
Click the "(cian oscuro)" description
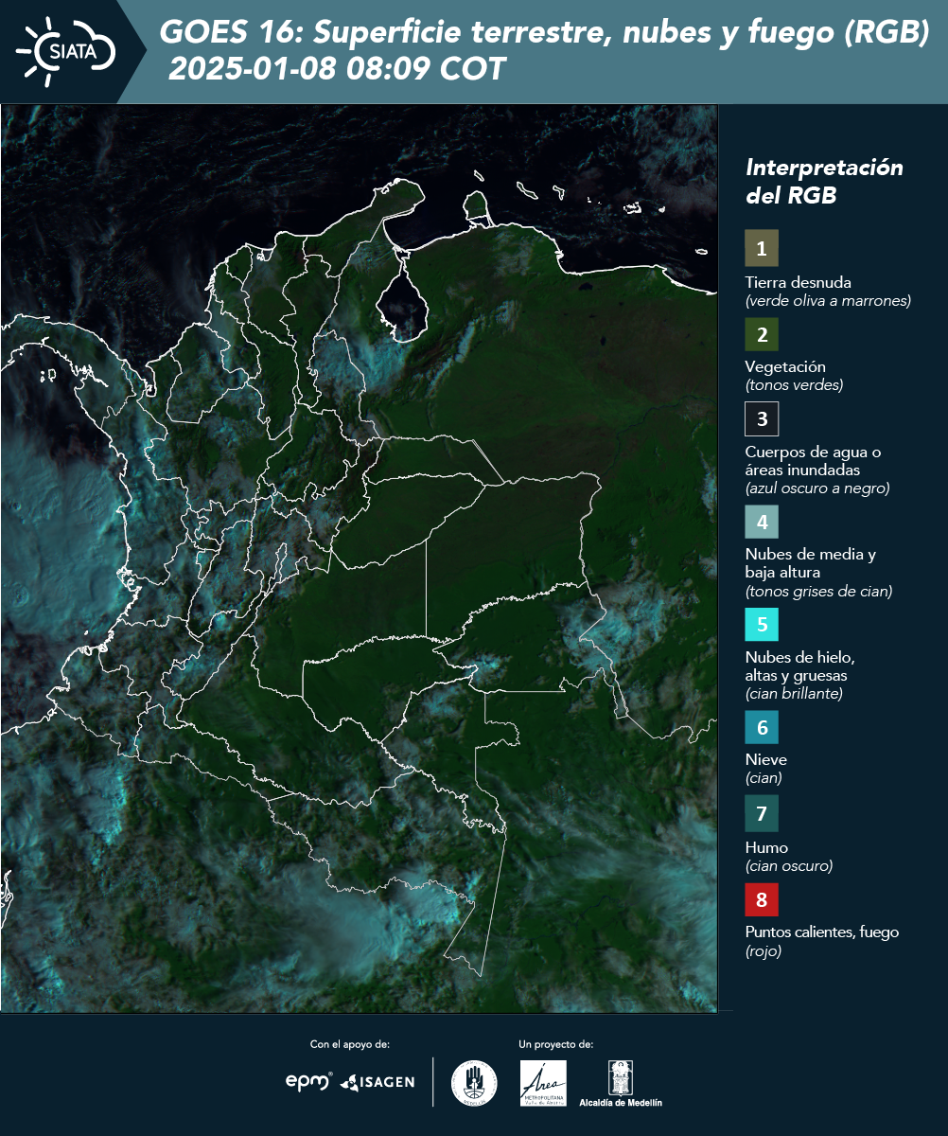point(789,865)
